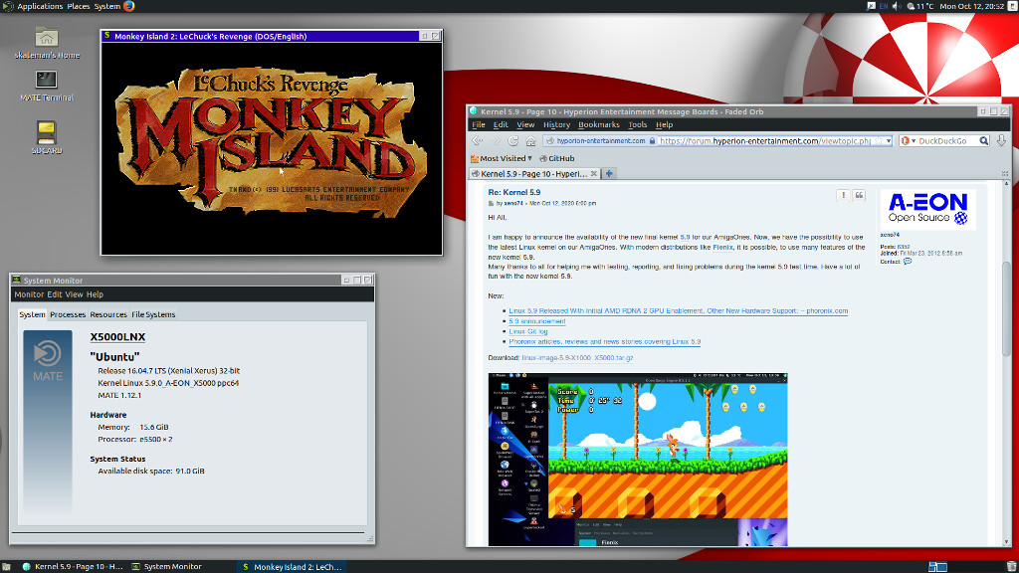Open the File menu in the browser

pos(479,124)
